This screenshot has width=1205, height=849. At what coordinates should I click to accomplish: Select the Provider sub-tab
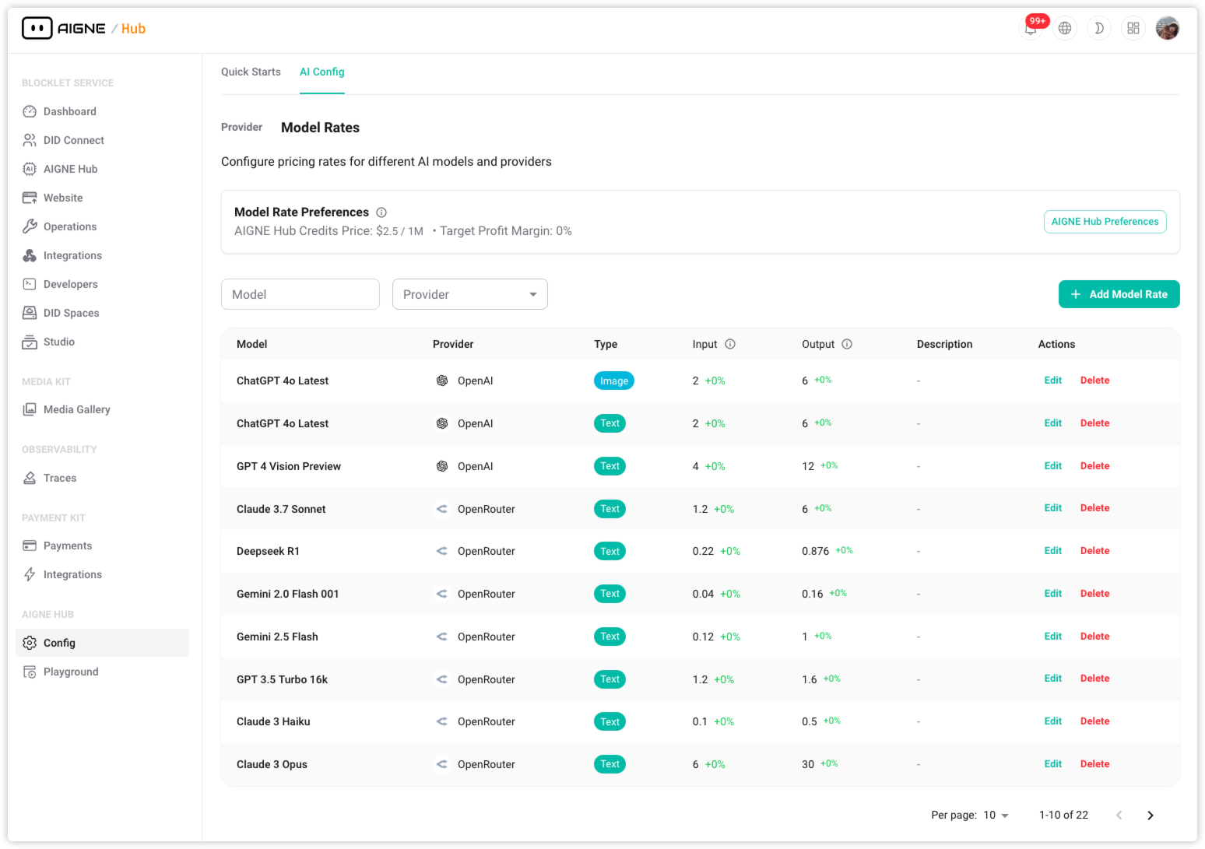pyautogui.click(x=241, y=127)
